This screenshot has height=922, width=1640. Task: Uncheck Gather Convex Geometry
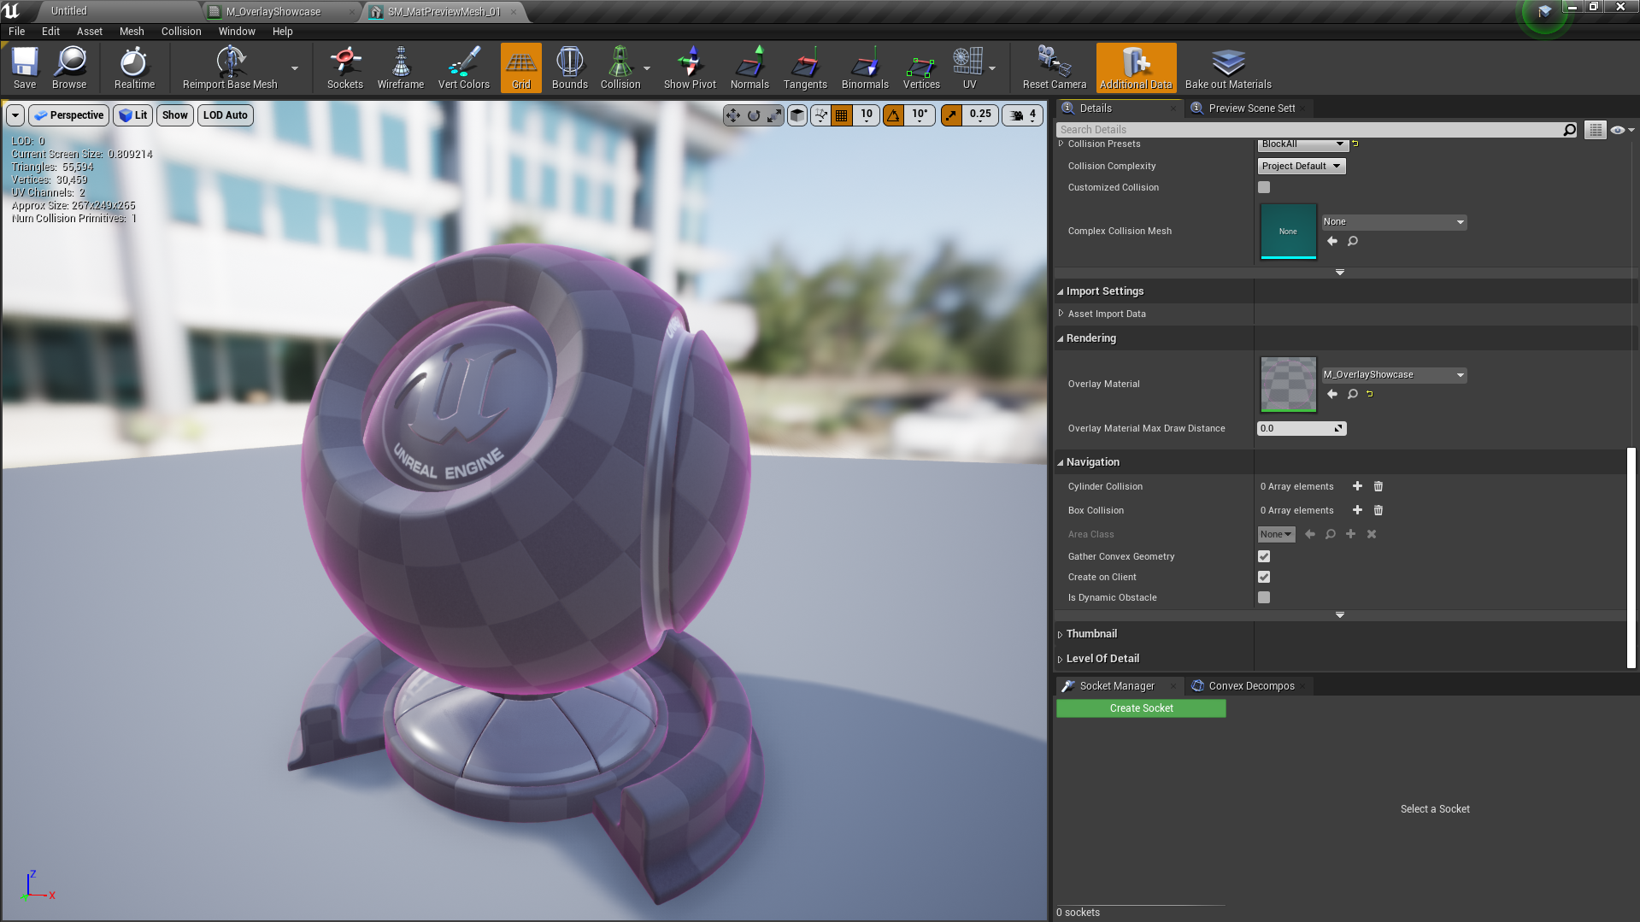tap(1264, 555)
